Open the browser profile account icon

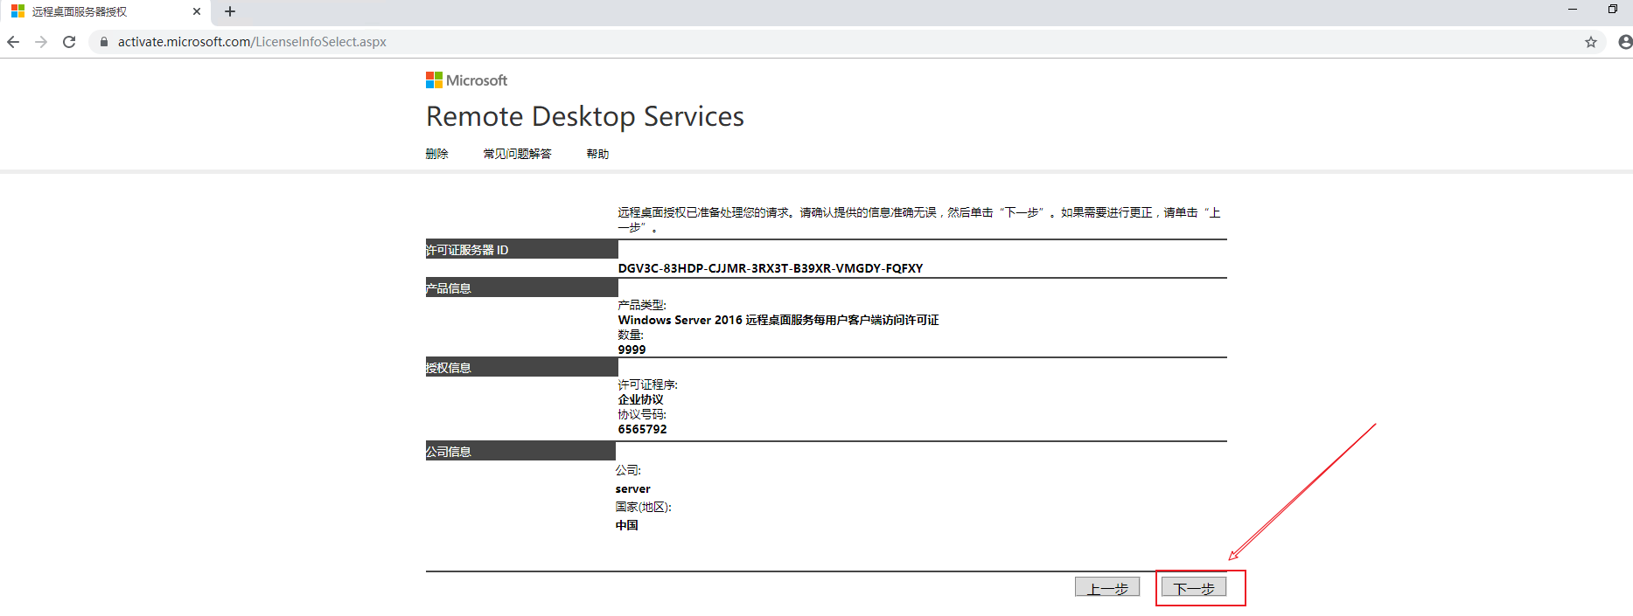tap(1624, 42)
